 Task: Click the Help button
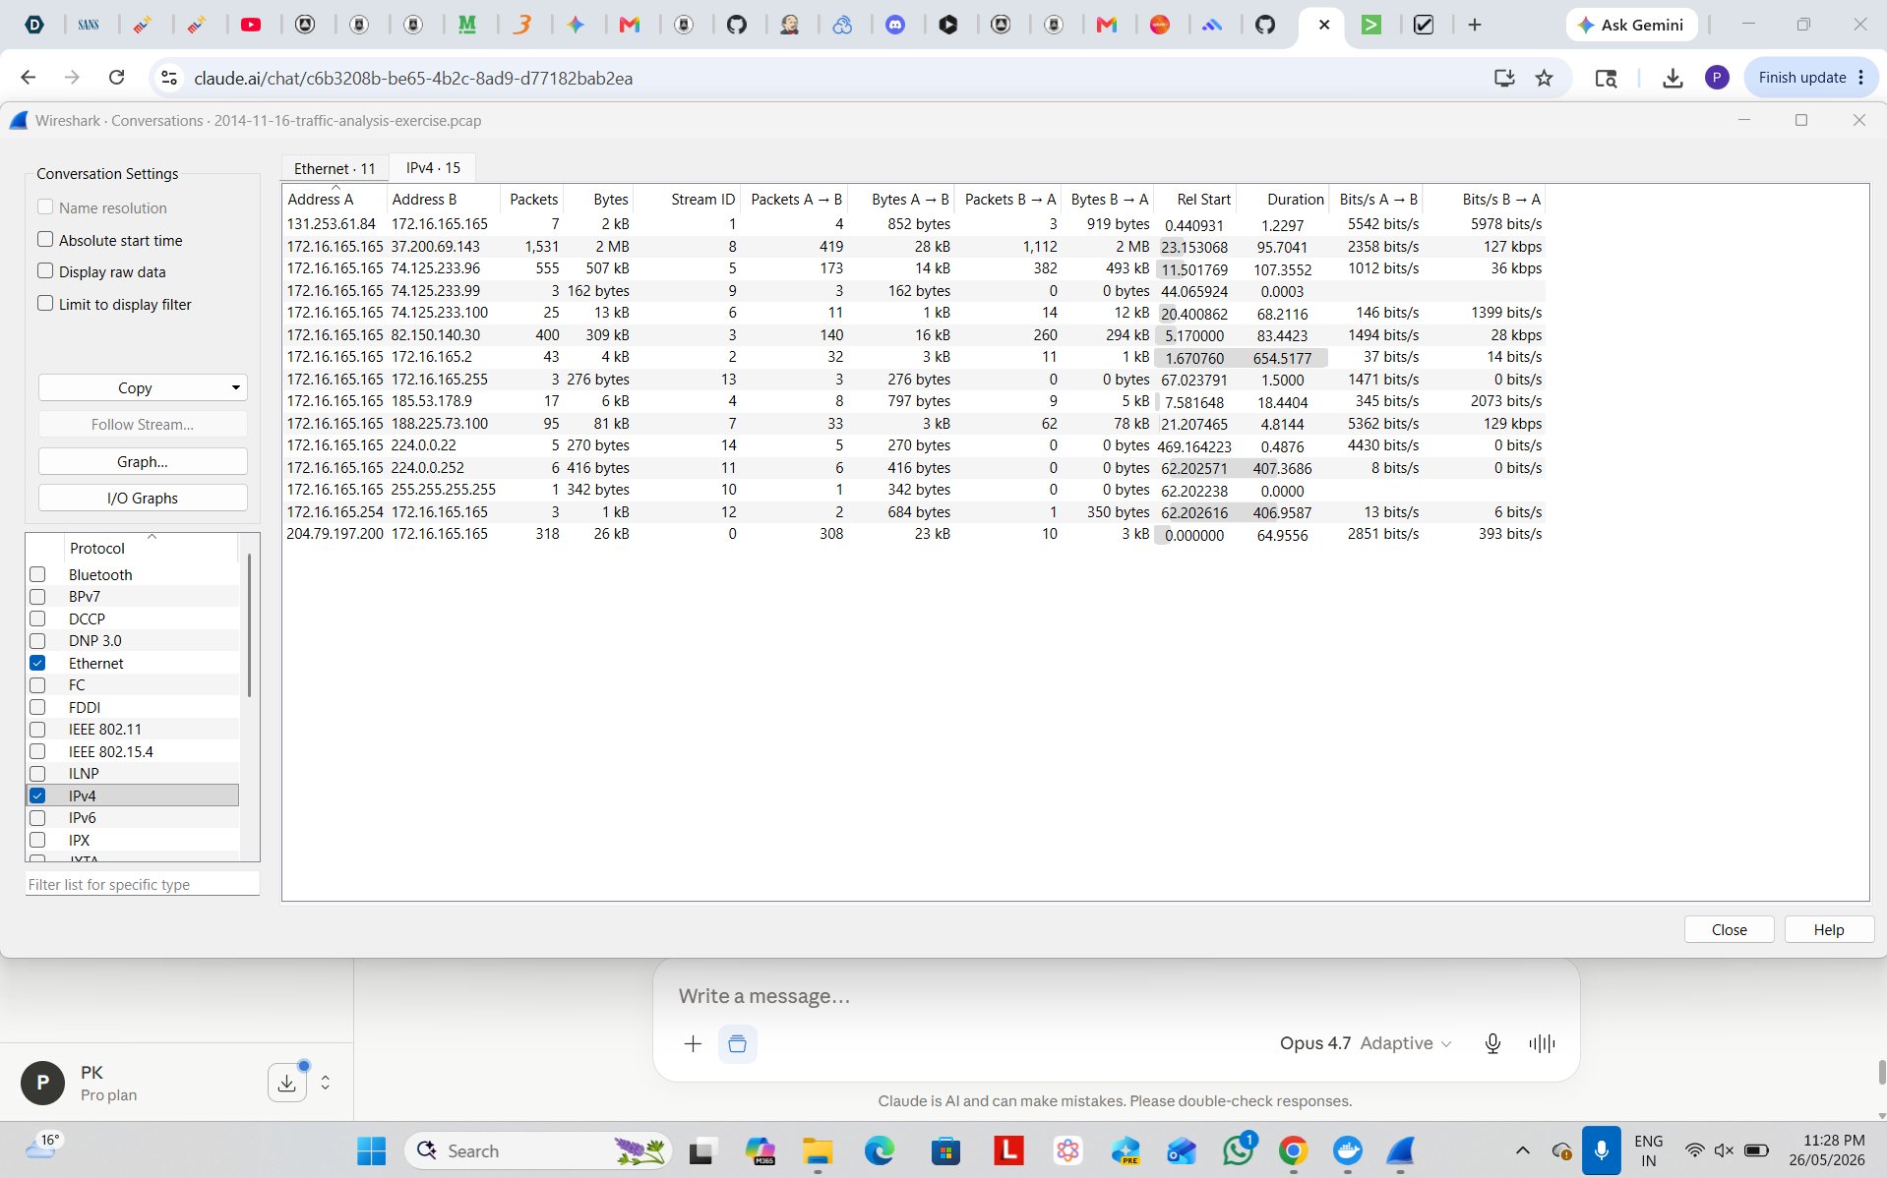click(x=1829, y=929)
